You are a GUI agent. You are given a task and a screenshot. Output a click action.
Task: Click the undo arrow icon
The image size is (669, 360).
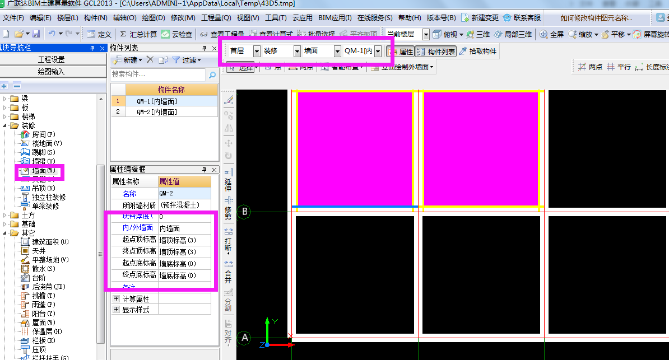(x=52, y=34)
